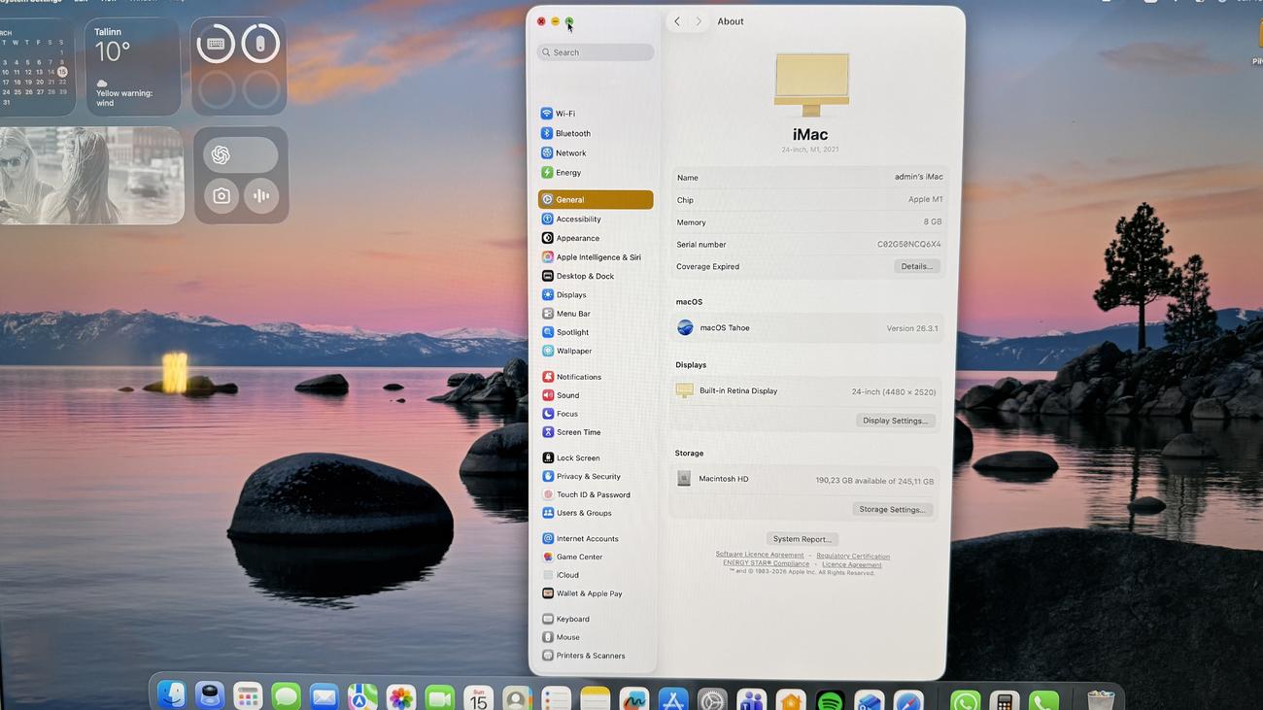1263x710 pixels.
Task: Open Printers & Scanners settings
Action: (x=590, y=656)
